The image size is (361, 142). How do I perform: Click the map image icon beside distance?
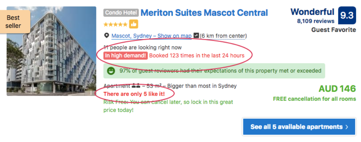pyautogui.click(x=196, y=36)
